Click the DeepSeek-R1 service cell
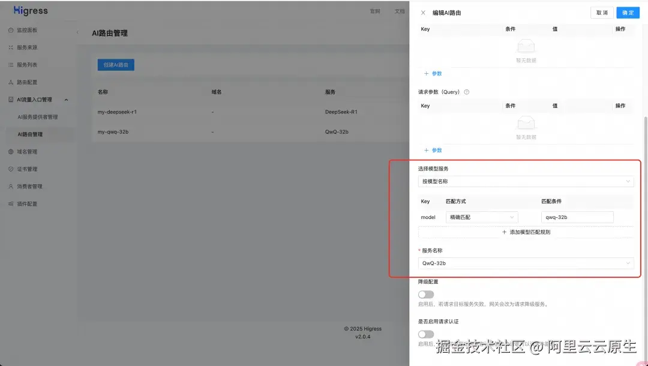Screen dimensions: 648x366 [x=341, y=112]
